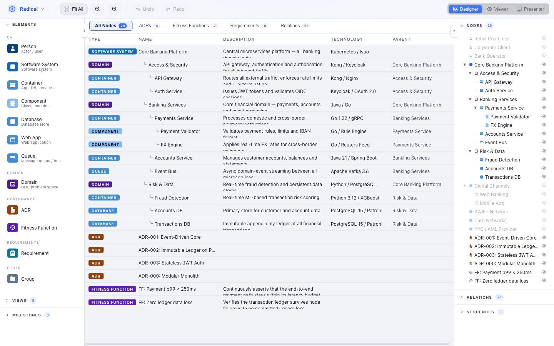This screenshot has width=554, height=346.
Task: Pick the Software System element icon
Action: click(x=13, y=67)
